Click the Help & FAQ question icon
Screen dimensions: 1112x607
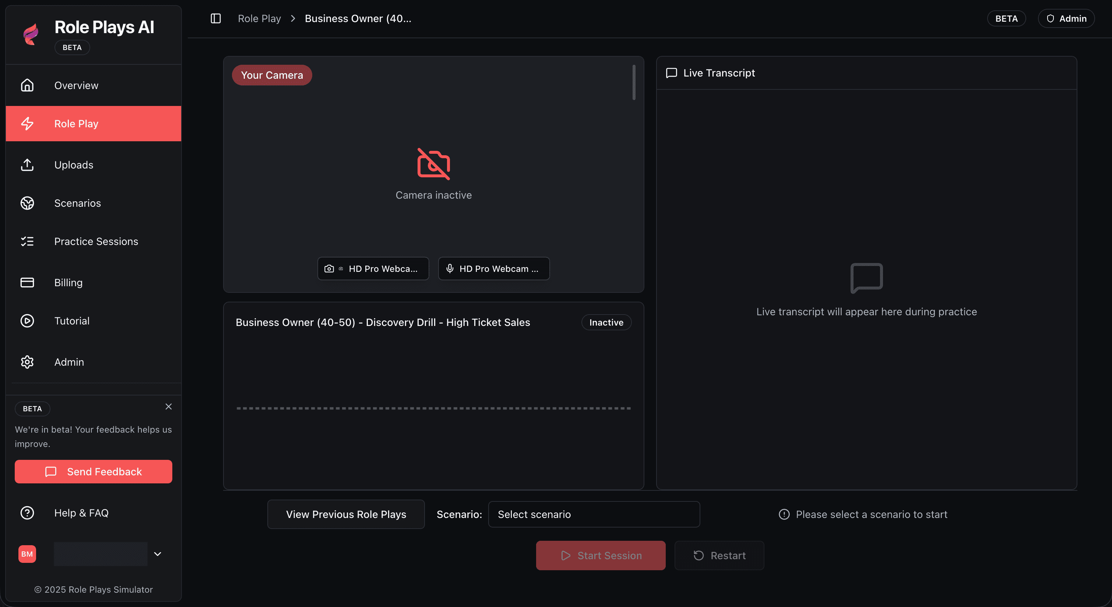[27, 513]
